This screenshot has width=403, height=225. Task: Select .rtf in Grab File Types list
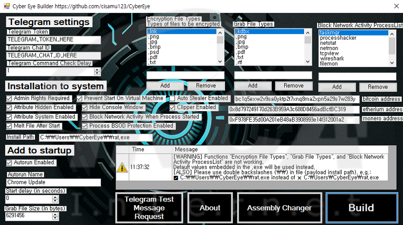pos(270,62)
